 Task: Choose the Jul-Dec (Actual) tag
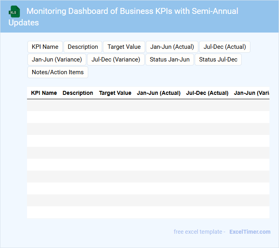pyautogui.click(x=225, y=47)
